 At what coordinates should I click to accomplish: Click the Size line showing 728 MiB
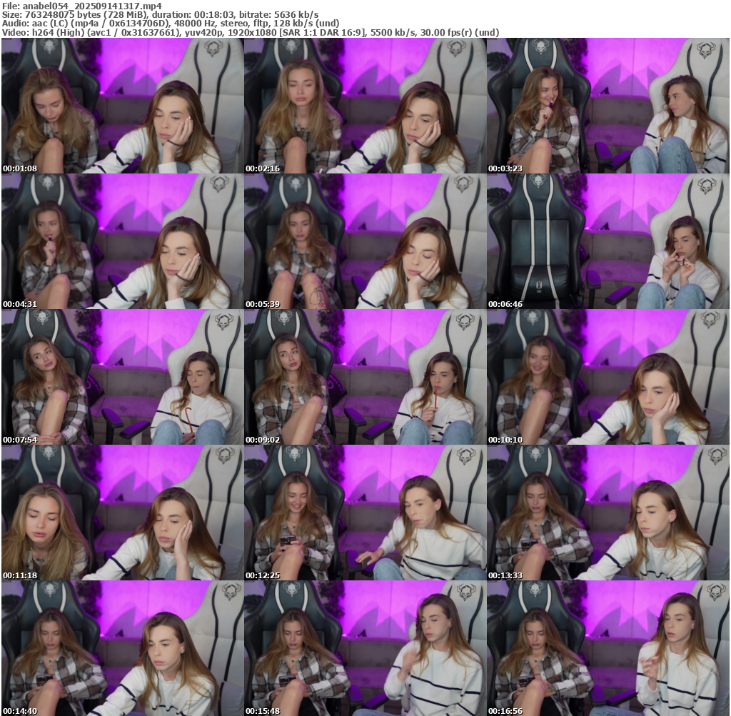click(x=161, y=14)
